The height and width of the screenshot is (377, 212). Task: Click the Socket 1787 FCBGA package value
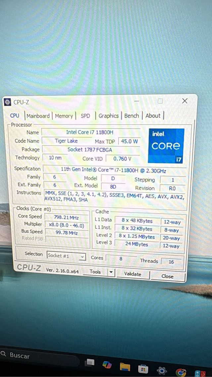tap(90, 150)
